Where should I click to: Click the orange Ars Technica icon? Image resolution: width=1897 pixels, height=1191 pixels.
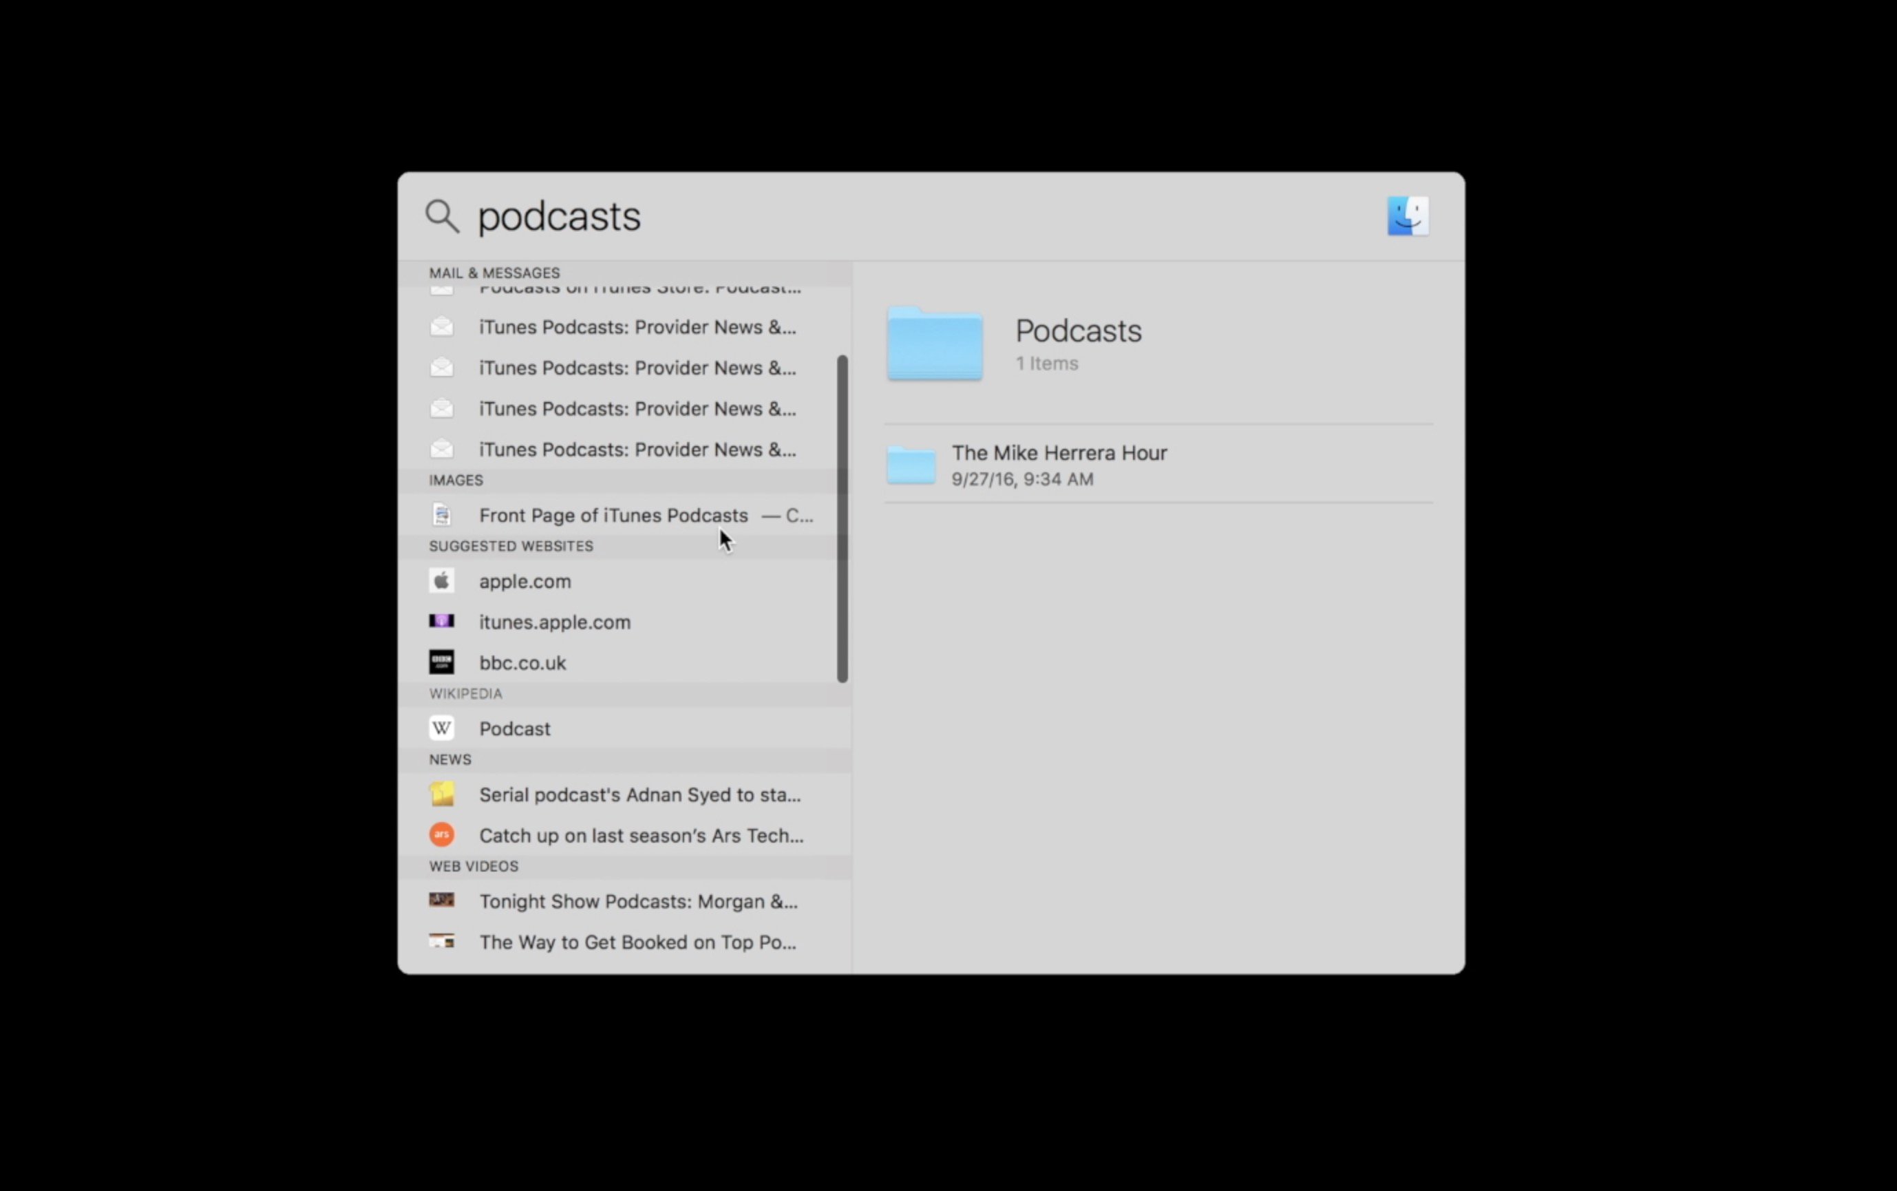(442, 834)
